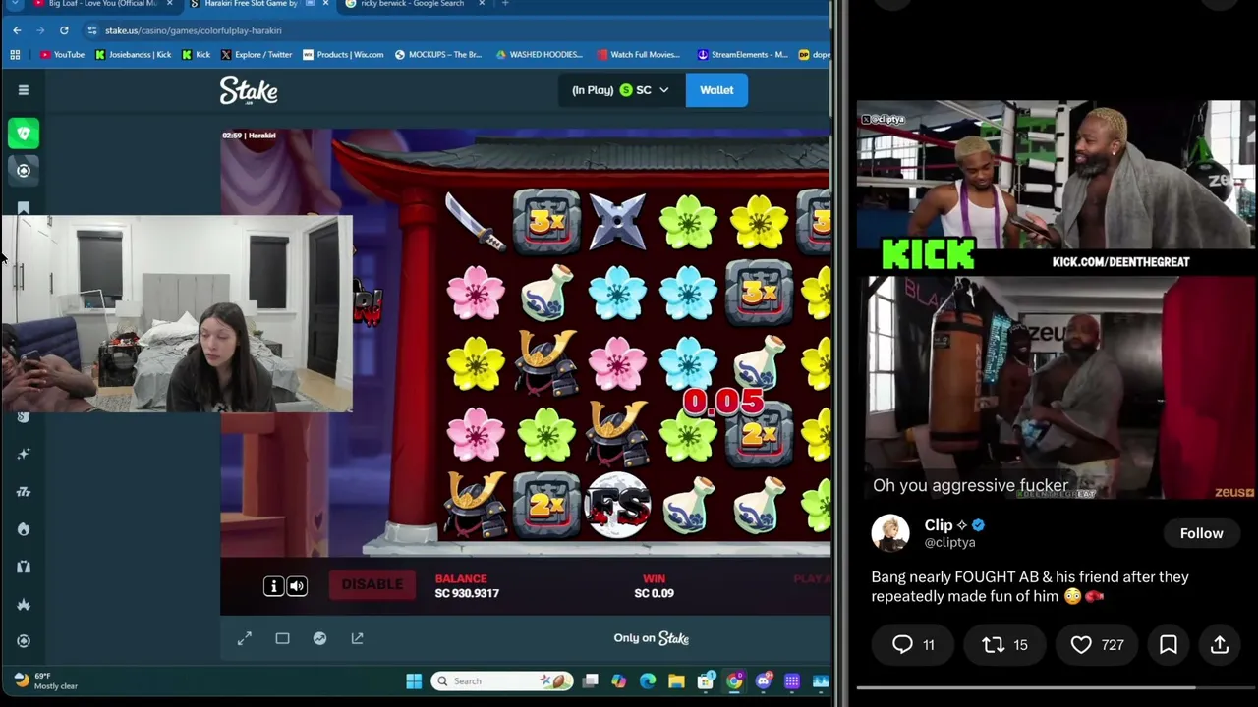Screen dimensions: 1258x707
Task: Open the slot game info button
Action: pyautogui.click(x=273, y=586)
